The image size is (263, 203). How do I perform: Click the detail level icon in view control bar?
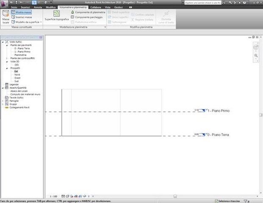pos(63,196)
